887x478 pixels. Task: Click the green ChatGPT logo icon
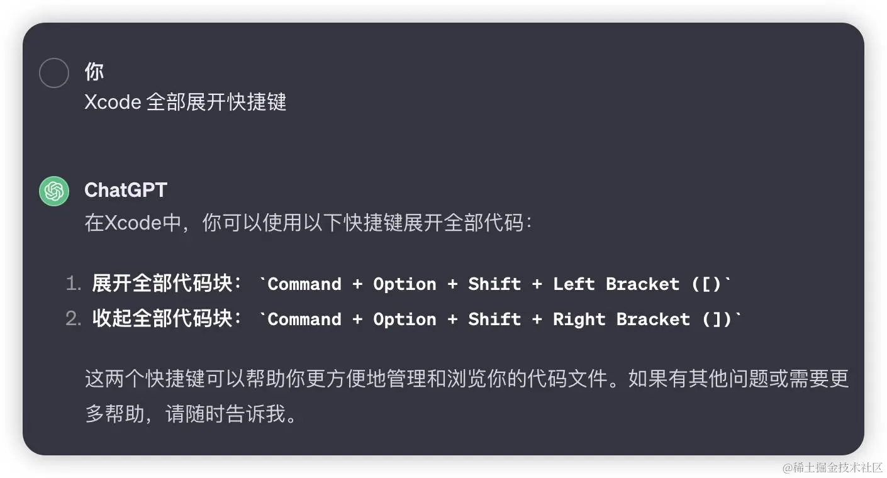53,191
